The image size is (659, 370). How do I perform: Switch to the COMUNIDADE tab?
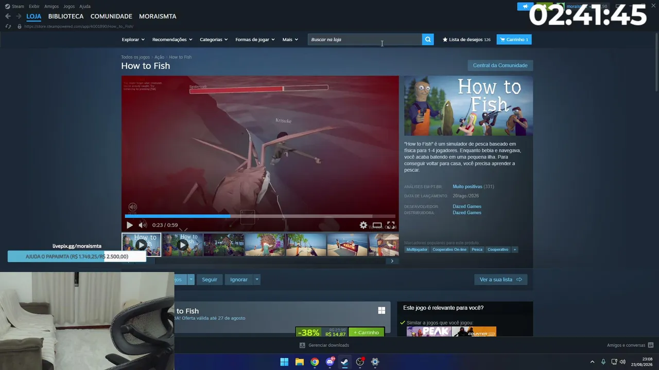111,16
